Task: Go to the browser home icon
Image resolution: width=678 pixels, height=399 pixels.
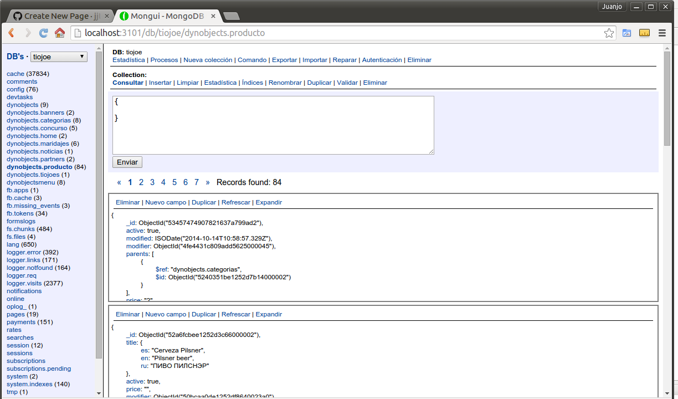Action: 60,33
